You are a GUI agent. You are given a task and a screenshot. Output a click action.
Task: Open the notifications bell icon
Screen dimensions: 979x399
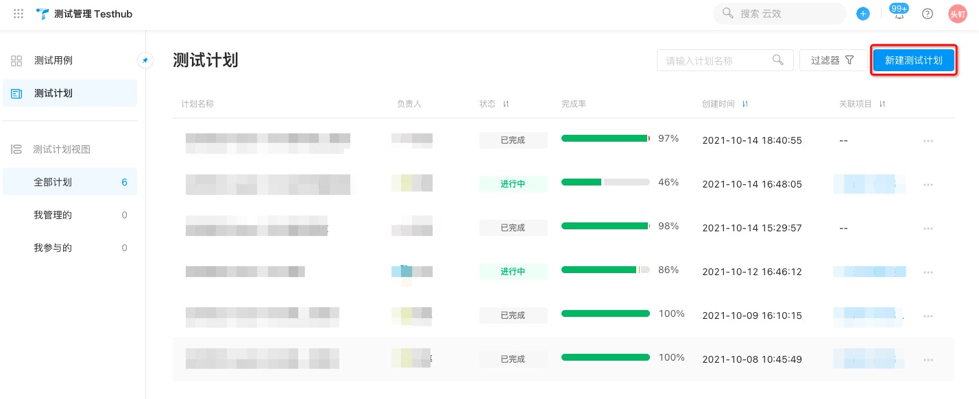899,14
